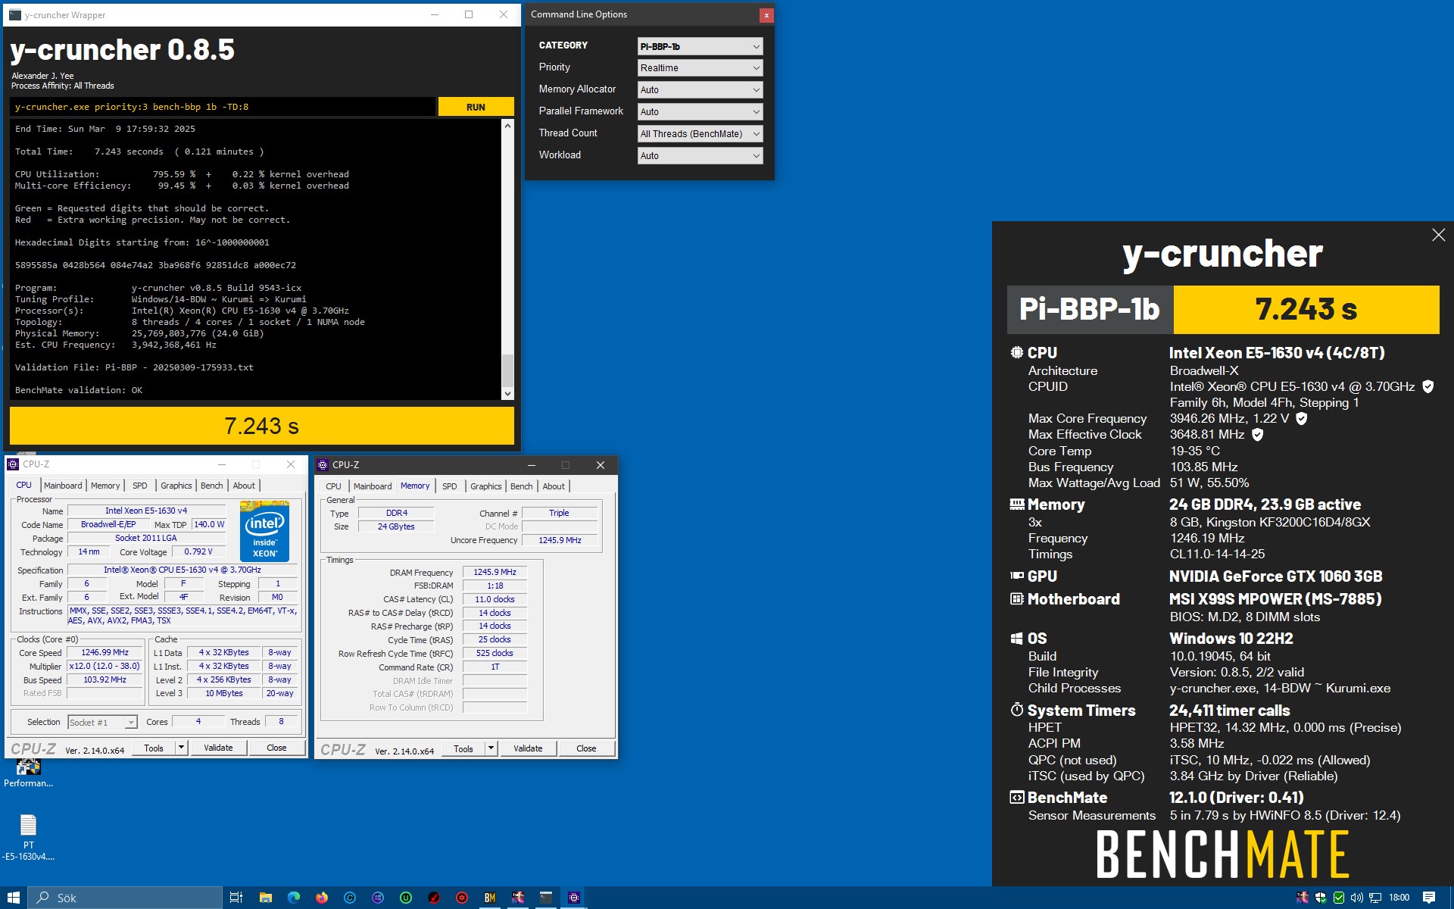Screen dimensions: 1454x909
Task: Open About tab in left CPU-Z window
Action: coord(244,486)
